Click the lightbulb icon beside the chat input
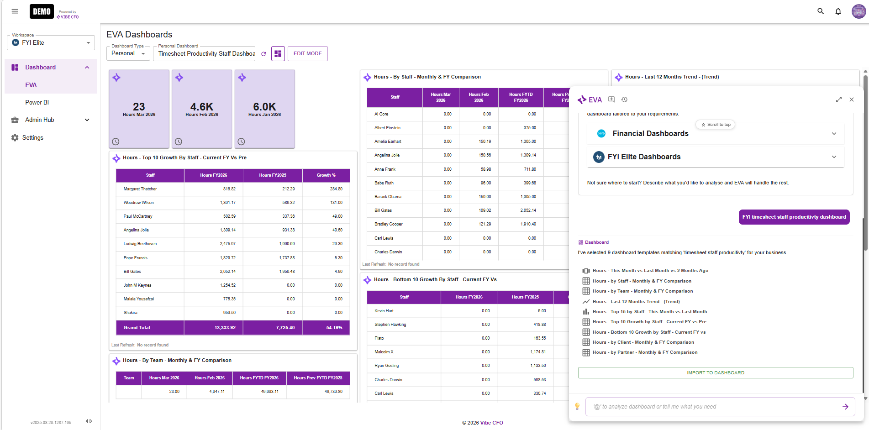The height and width of the screenshot is (430, 869). pyautogui.click(x=577, y=406)
